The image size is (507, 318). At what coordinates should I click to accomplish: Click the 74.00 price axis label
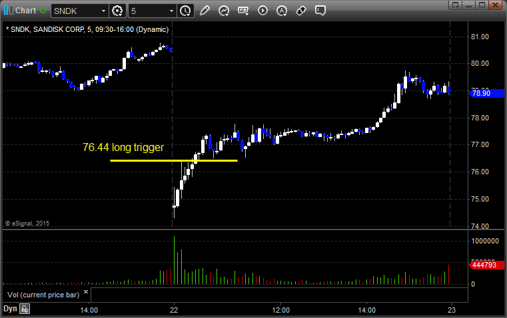click(480, 226)
